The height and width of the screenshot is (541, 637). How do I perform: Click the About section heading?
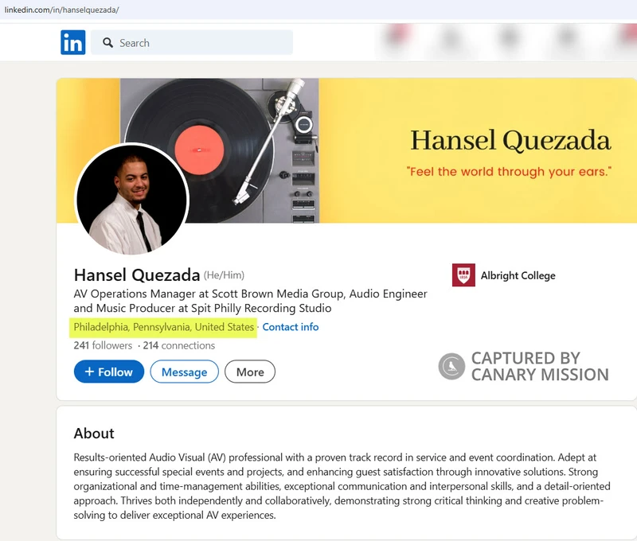click(x=94, y=433)
